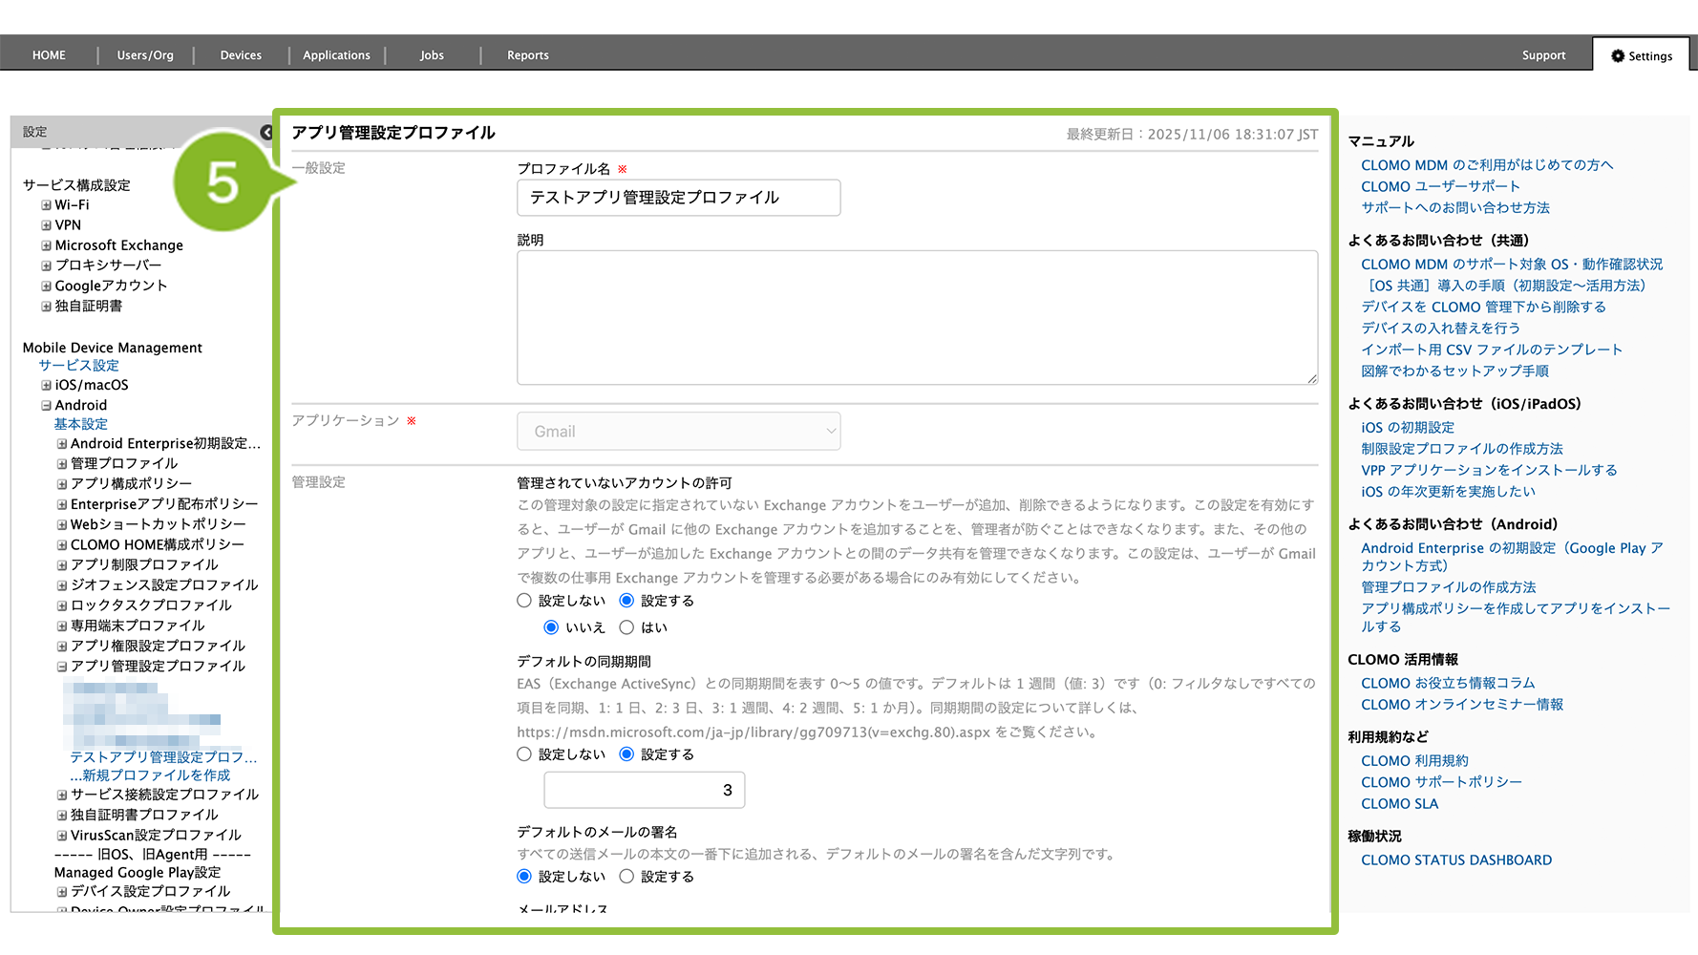This screenshot has width=1698, height=955.
Task: Expand the Wi-Fi tree node
Action: [46, 205]
